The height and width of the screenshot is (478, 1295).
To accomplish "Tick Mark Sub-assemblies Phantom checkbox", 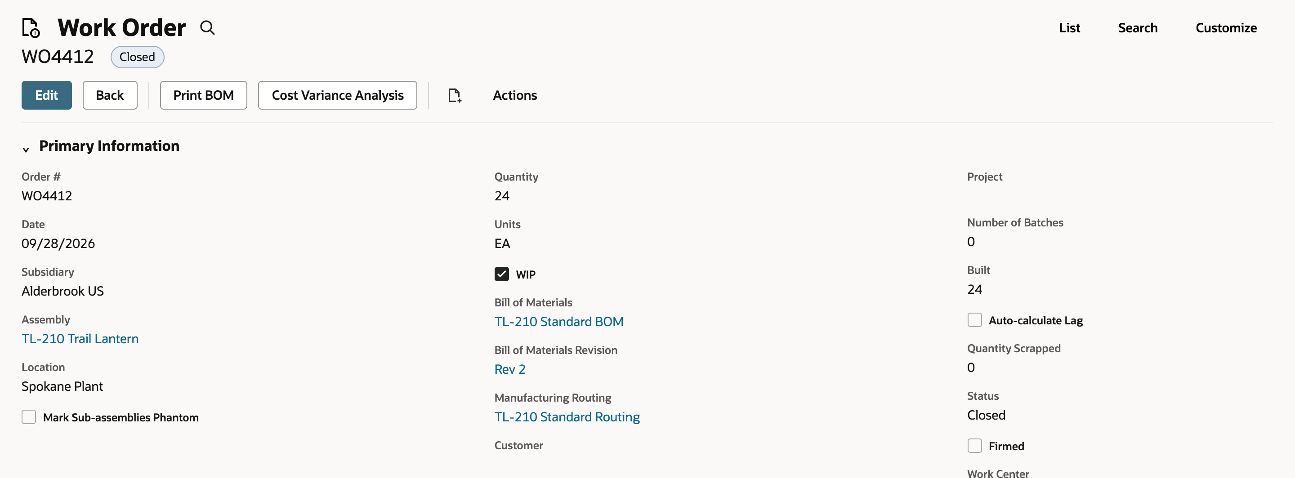I will pos(29,417).
